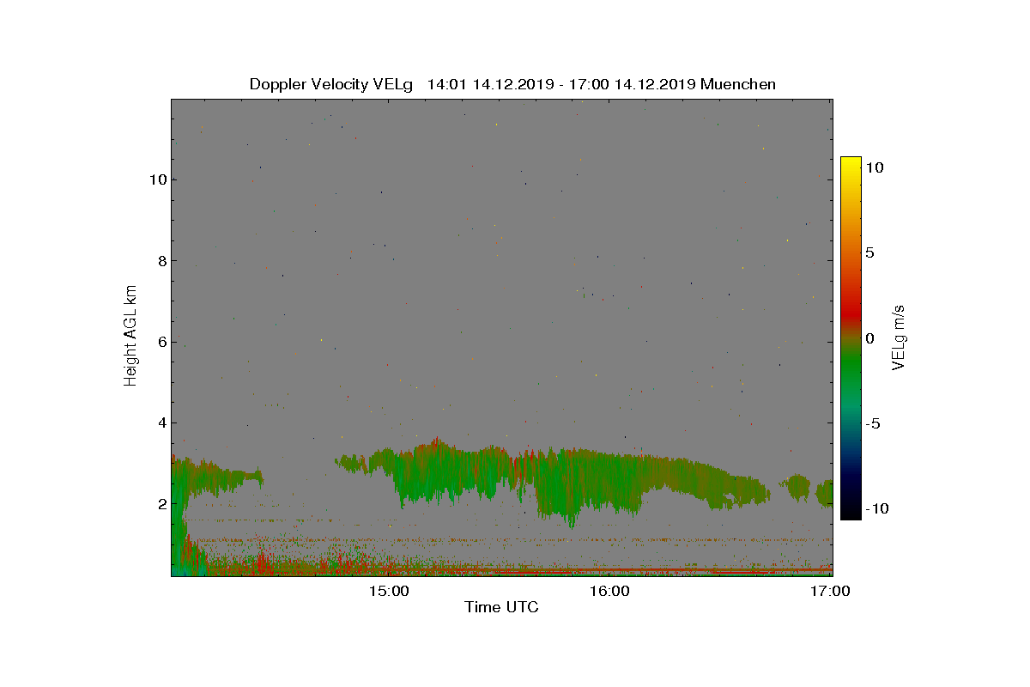Click the colorbar tick label 10

point(874,168)
